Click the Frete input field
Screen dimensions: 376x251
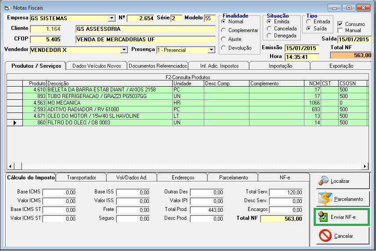click(133, 210)
